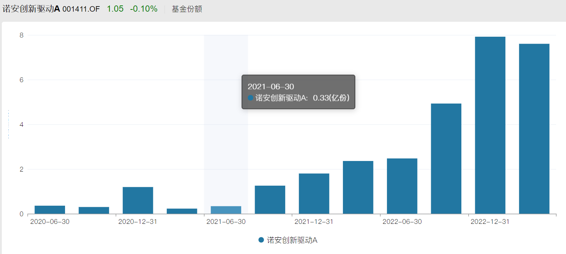
Task: Toggle the 诺安创新驱动A legend entry
Action: 288,240
